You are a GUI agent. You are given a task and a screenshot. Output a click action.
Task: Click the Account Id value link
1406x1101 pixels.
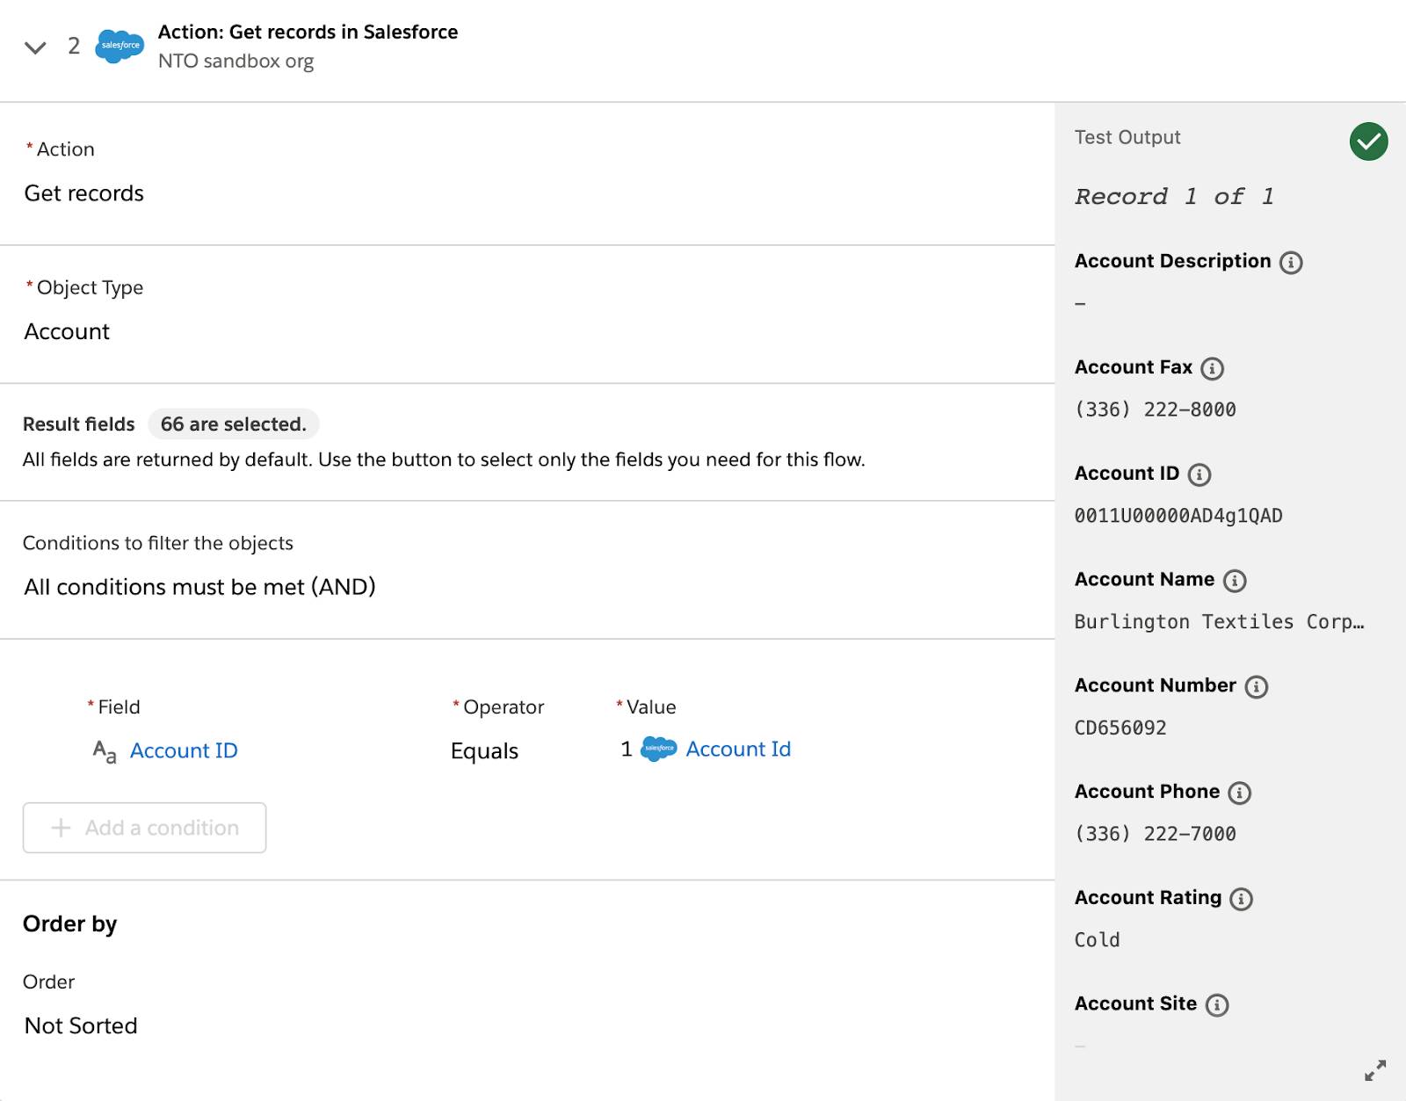click(x=738, y=749)
